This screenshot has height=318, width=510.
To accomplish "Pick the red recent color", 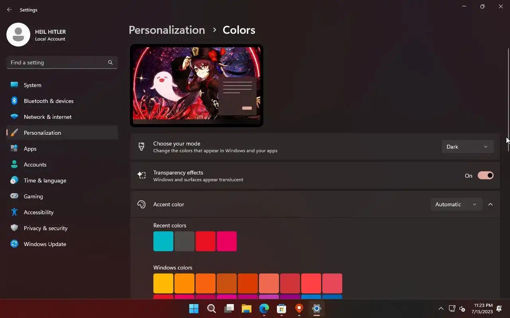I will (x=206, y=241).
